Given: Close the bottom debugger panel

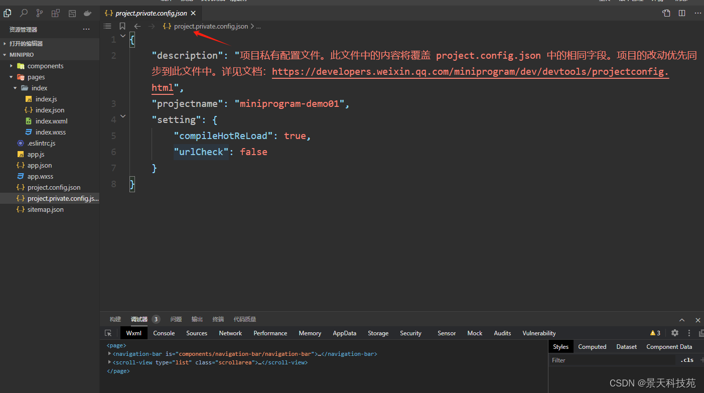Looking at the screenshot, I should pyautogui.click(x=697, y=320).
